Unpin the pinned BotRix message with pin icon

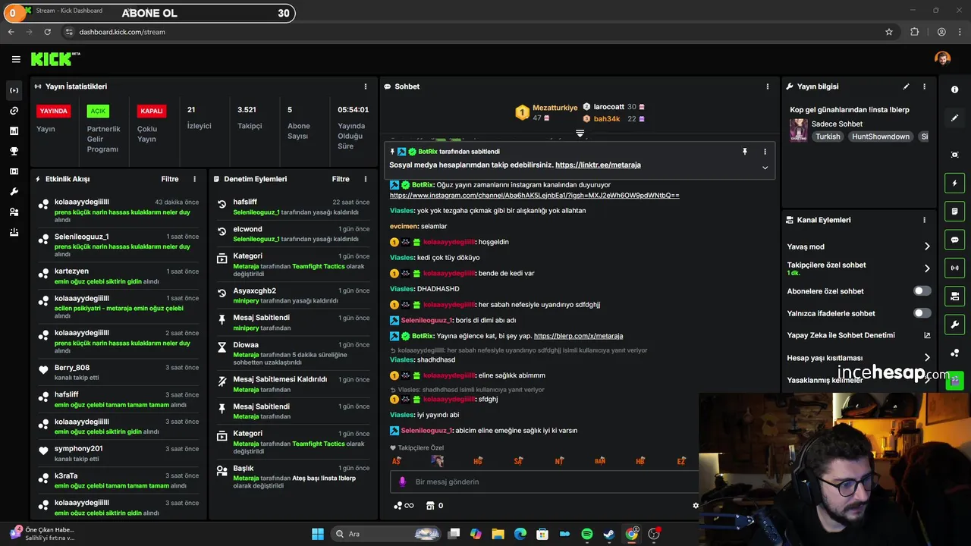[x=745, y=152]
